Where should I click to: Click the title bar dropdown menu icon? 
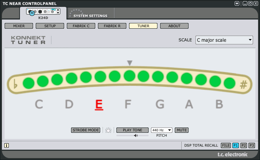[237, 3]
